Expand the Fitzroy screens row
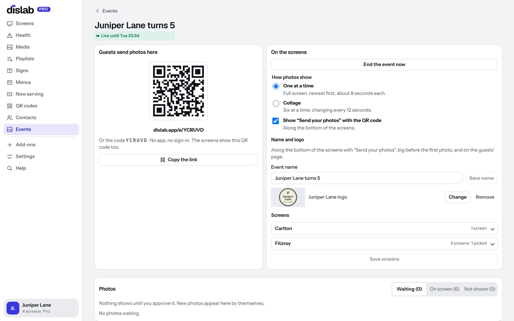This screenshot has width=514, height=321. pos(384,244)
